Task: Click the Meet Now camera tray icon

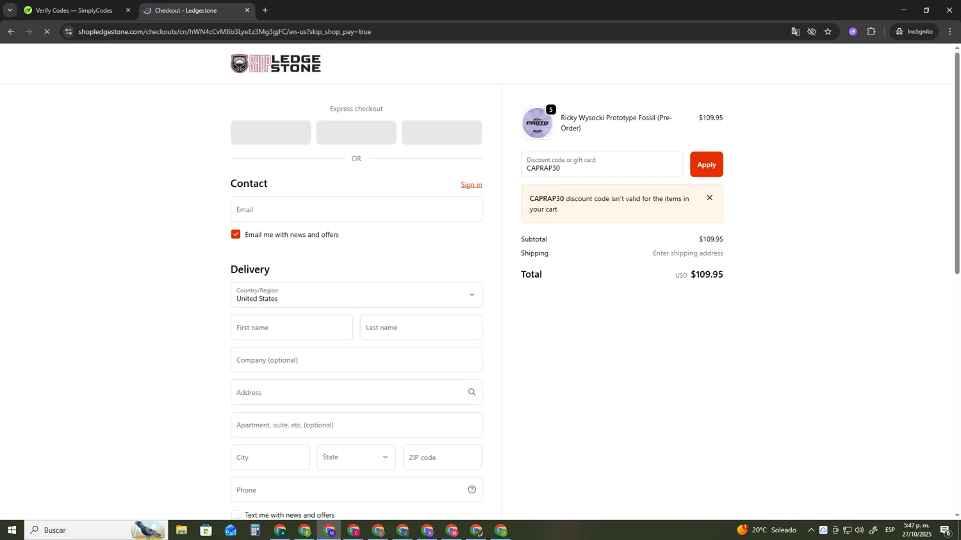Action: click(835, 530)
